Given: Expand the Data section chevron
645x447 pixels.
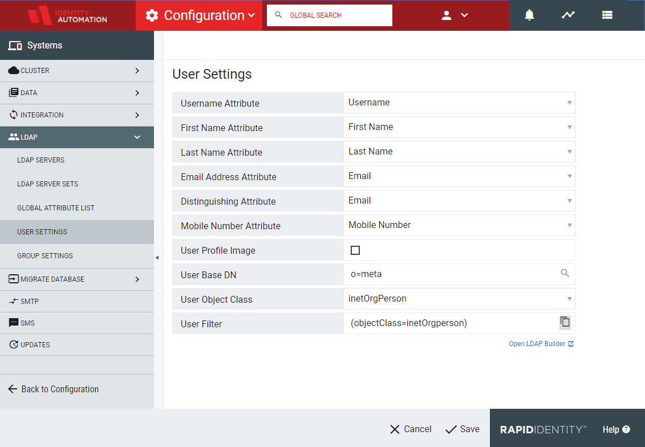Looking at the screenshot, I should (x=137, y=93).
